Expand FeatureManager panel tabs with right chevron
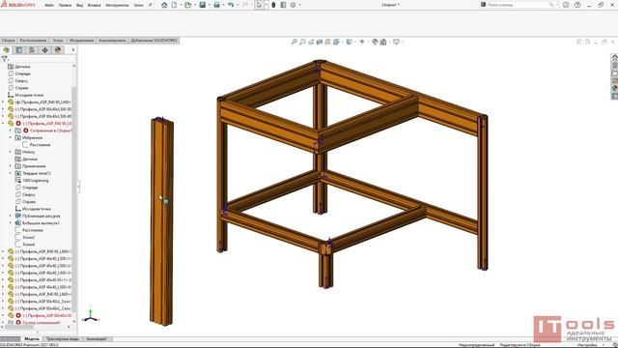618x348 pixels. point(73,49)
